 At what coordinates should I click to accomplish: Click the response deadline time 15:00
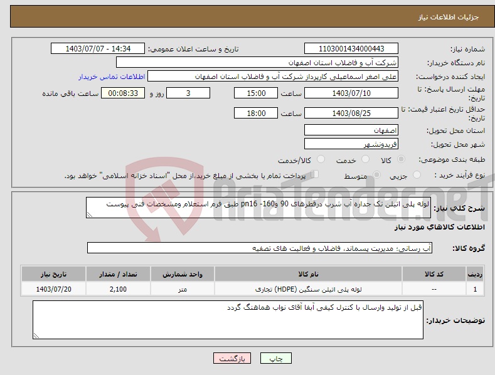[256, 93]
